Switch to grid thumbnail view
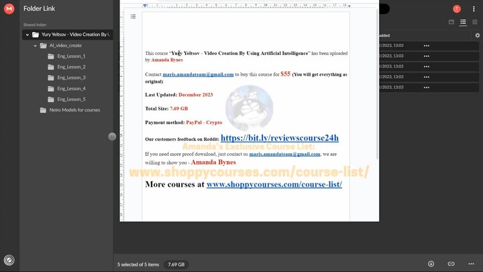The image size is (483, 272). pos(475,22)
